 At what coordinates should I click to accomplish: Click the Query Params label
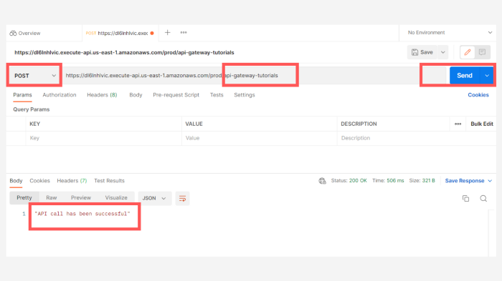tap(32, 109)
